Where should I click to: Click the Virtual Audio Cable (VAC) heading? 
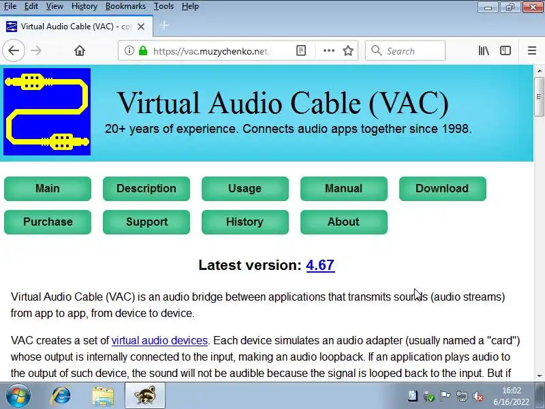click(283, 103)
